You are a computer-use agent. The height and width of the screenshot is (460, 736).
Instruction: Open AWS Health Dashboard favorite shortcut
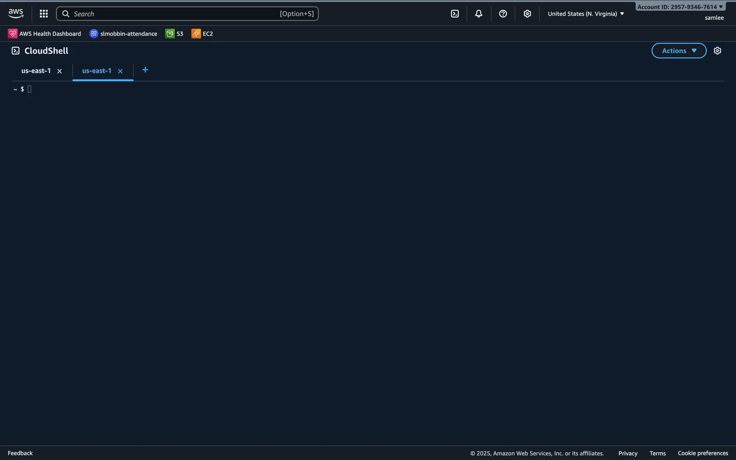[44, 34]
